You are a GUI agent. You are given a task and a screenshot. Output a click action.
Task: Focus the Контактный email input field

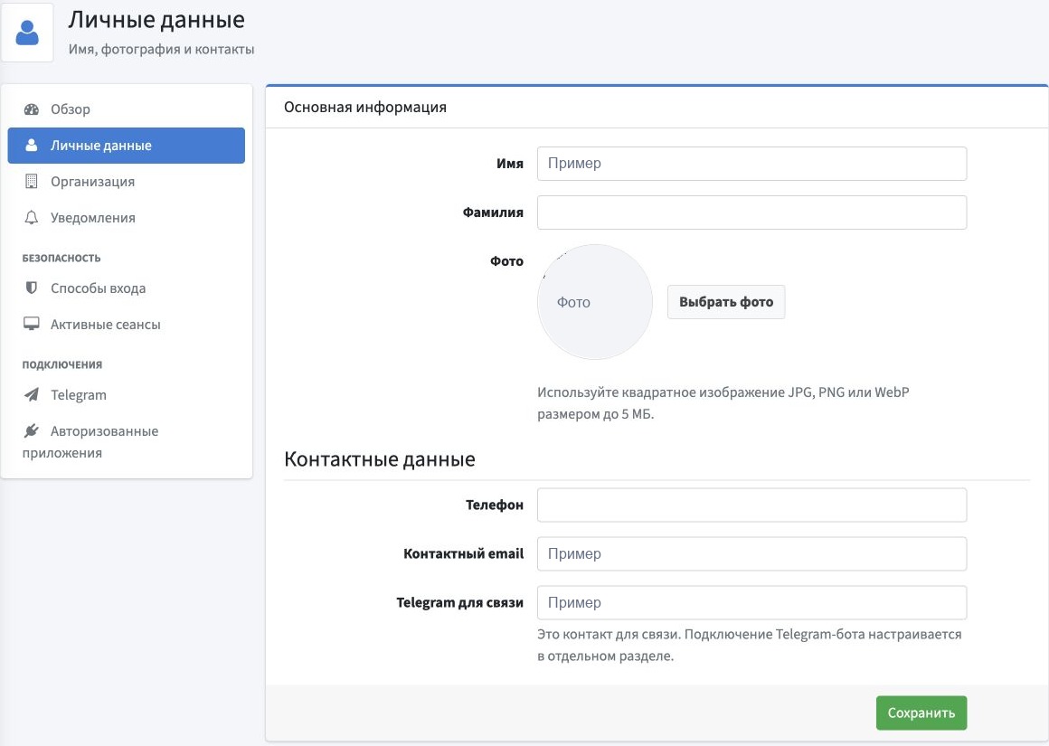[752, 554]
